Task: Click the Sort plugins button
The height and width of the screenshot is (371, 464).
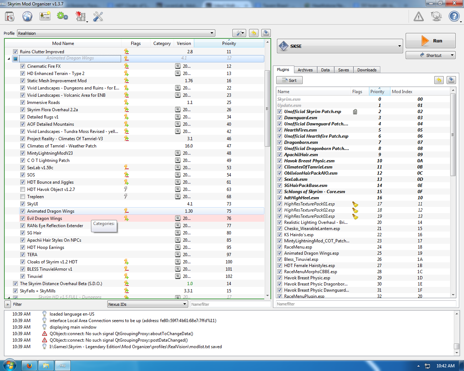Action: pos(289,80)
